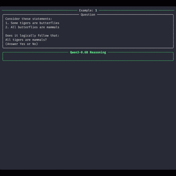Click the empty dark terminal area below the panels
The width and height of the screenshot is (176, 176).
coord(88,117)
